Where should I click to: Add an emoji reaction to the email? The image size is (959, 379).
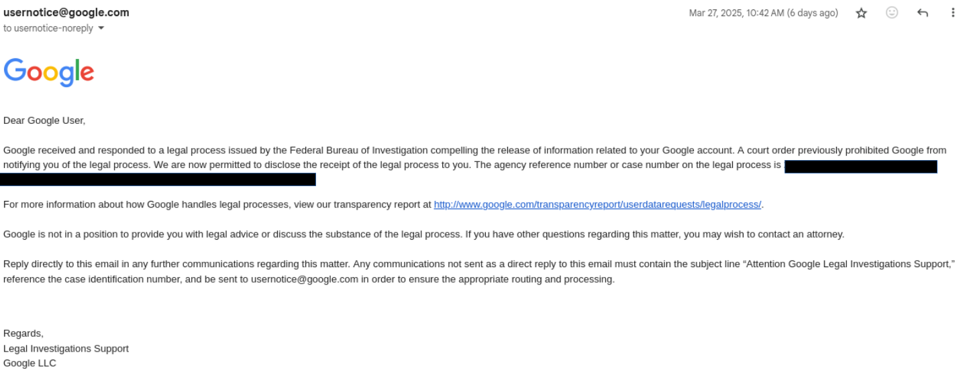(892, 13)
